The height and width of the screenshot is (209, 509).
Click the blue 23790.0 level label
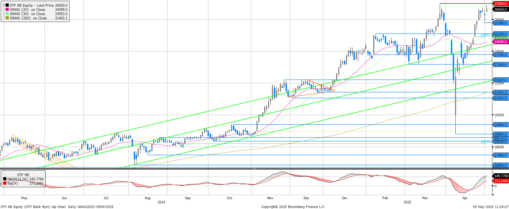pos(501,55)
